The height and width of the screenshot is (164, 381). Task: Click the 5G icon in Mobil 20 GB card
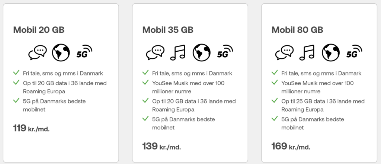84,52
